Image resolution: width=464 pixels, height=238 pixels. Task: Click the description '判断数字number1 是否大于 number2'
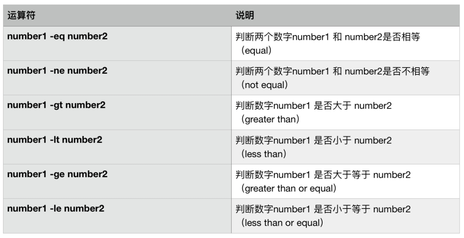314,106
